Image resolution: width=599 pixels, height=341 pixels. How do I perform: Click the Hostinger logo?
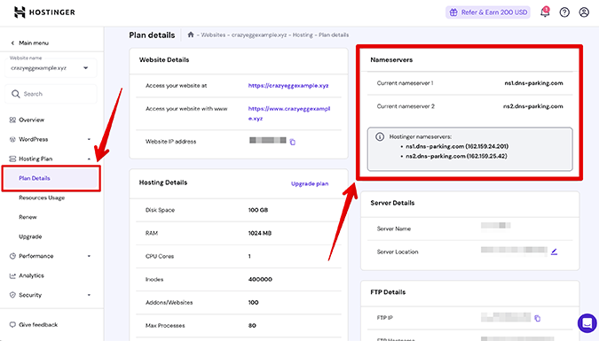tap(44, 12)
